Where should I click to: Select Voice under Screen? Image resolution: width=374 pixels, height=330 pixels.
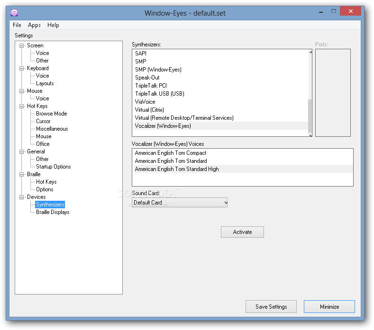pos(43,53)
